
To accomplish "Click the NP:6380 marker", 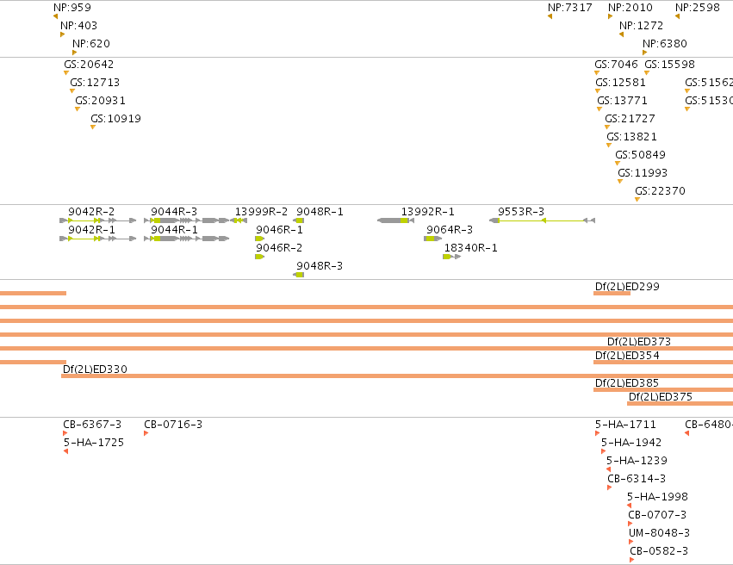I will 644,53.
